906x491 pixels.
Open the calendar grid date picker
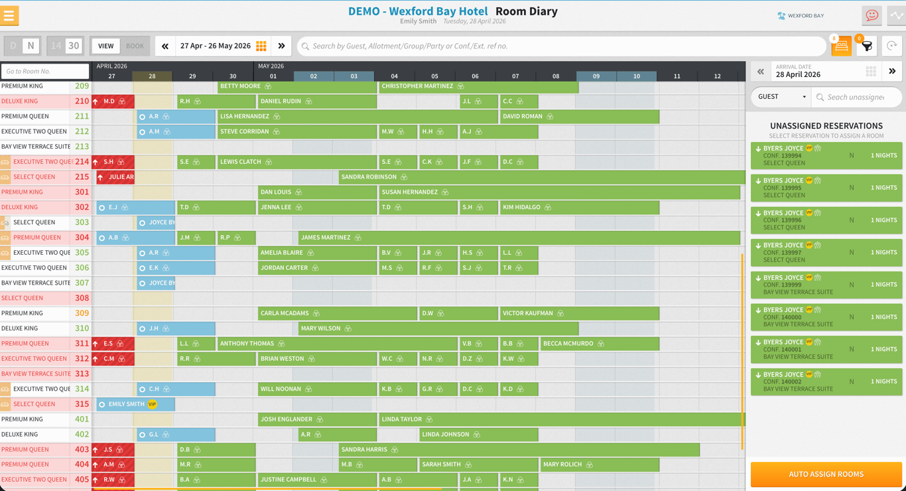click(261, 46)
